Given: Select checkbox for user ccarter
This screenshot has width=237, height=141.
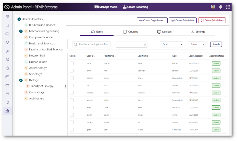Looking at the screenshot, I should click(72, 78).
